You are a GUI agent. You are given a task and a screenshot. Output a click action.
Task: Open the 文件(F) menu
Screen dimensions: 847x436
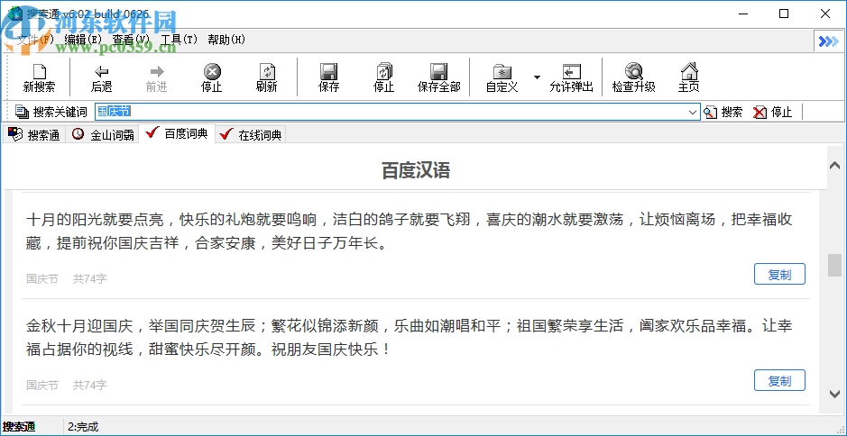36,40
